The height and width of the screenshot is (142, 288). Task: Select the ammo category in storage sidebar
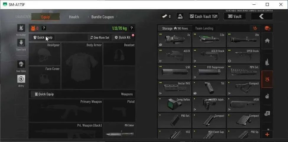267,62
